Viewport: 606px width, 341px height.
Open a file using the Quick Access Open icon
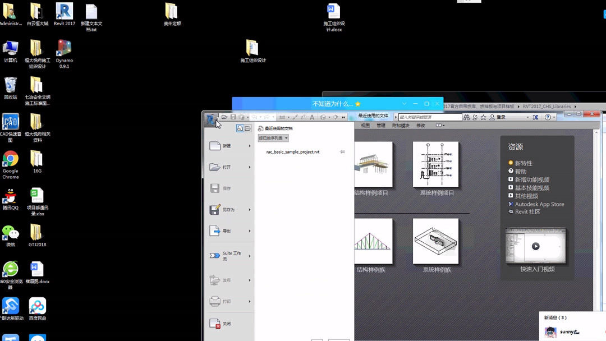pos(224,117)
